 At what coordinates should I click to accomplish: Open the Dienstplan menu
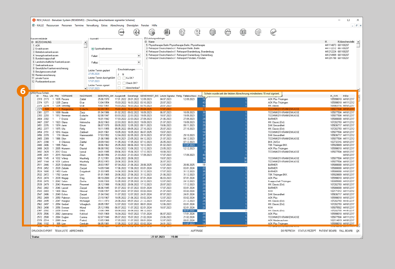132,25
